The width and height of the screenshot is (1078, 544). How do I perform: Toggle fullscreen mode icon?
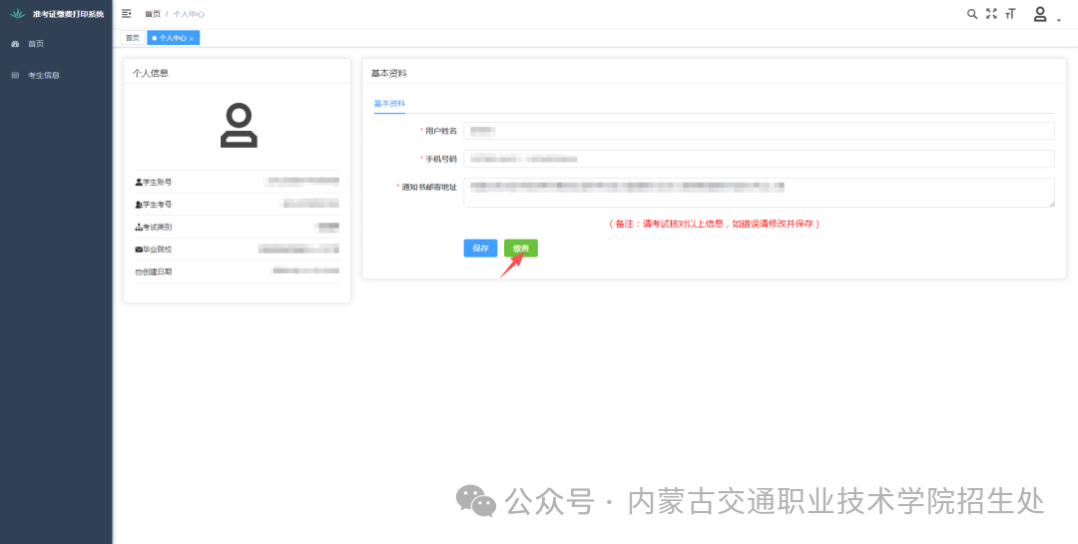(991, 14)
